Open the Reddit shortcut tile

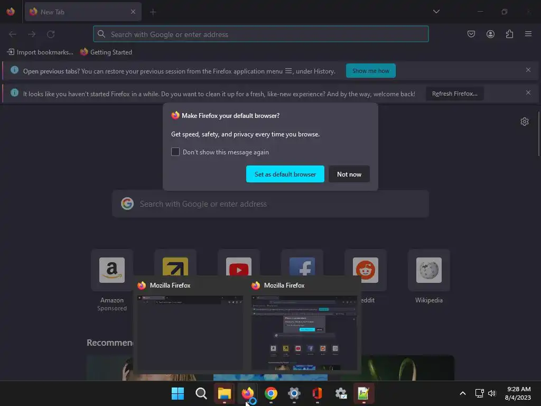click(x=366, y=270)
